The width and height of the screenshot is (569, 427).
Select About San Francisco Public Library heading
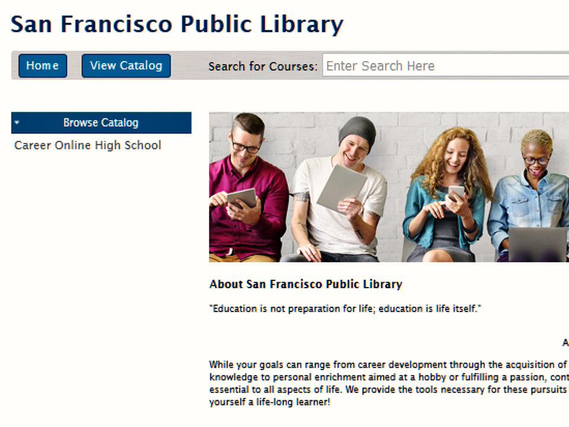(x=306, y=284)
